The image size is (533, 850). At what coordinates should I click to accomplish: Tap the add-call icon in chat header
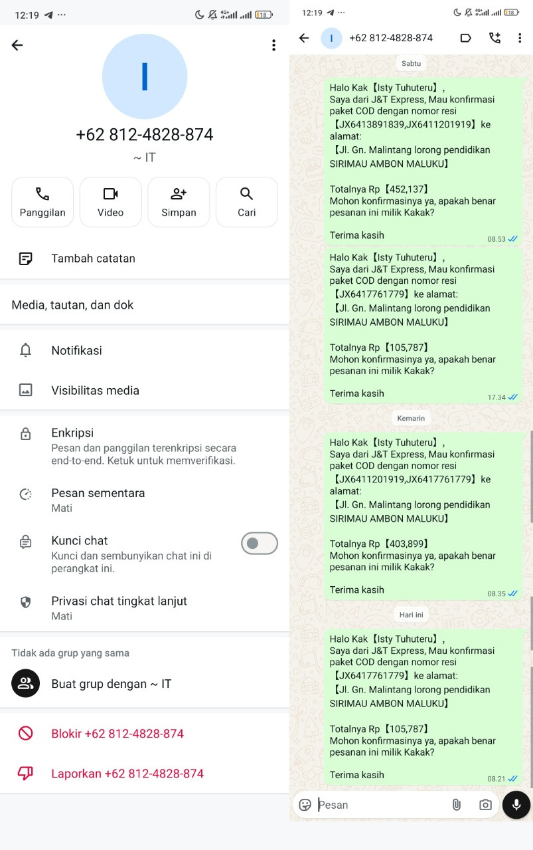click(495, 38)
